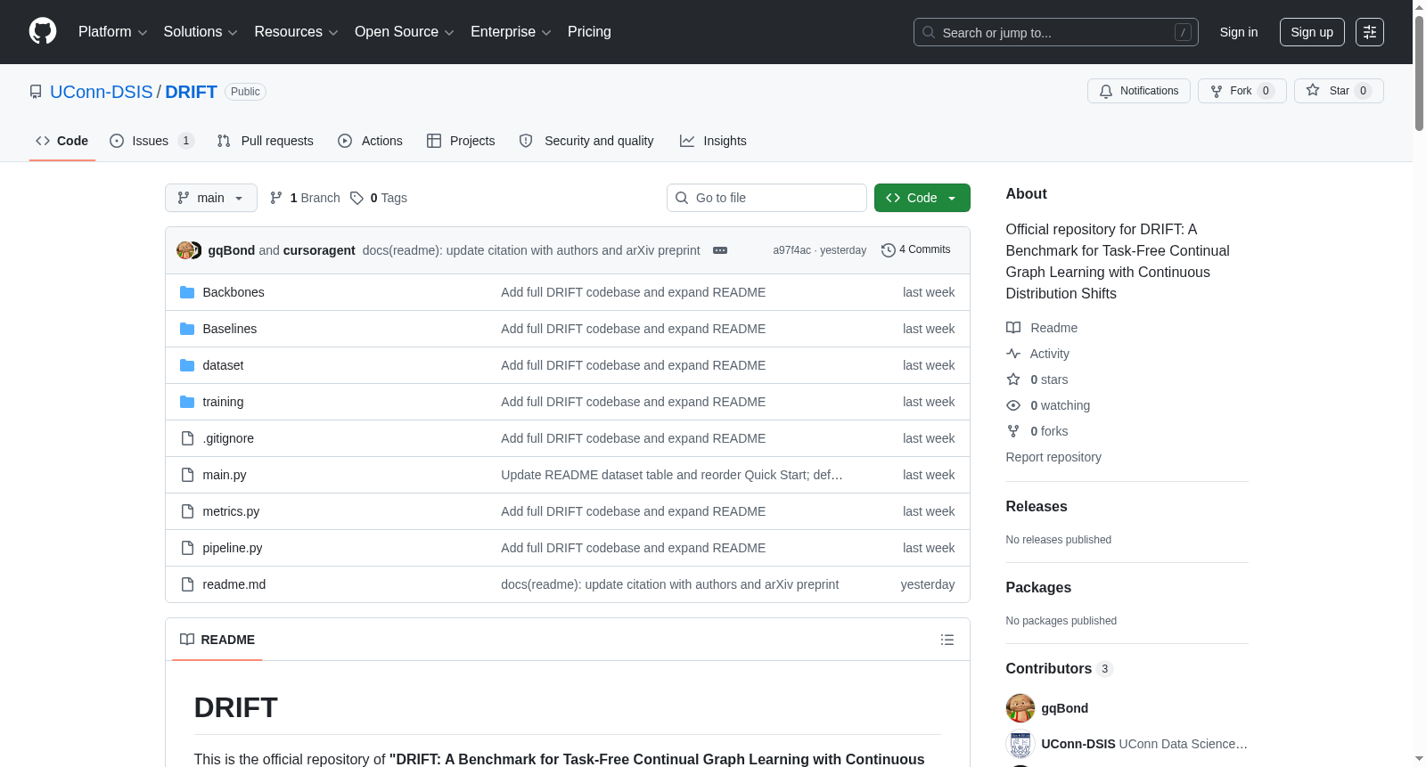This screenshot has width=1426, height=767.
Task: Open the UConn-DSIS contributor avatar
Action: tap(1020, 744)
